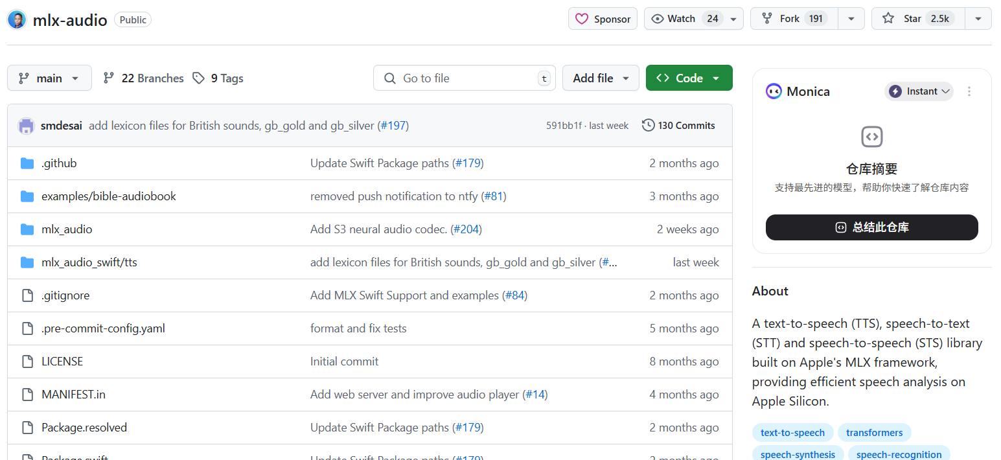Focus the Go to file search field
This screenshot has width=1001, height=460.
coord(465,78)
